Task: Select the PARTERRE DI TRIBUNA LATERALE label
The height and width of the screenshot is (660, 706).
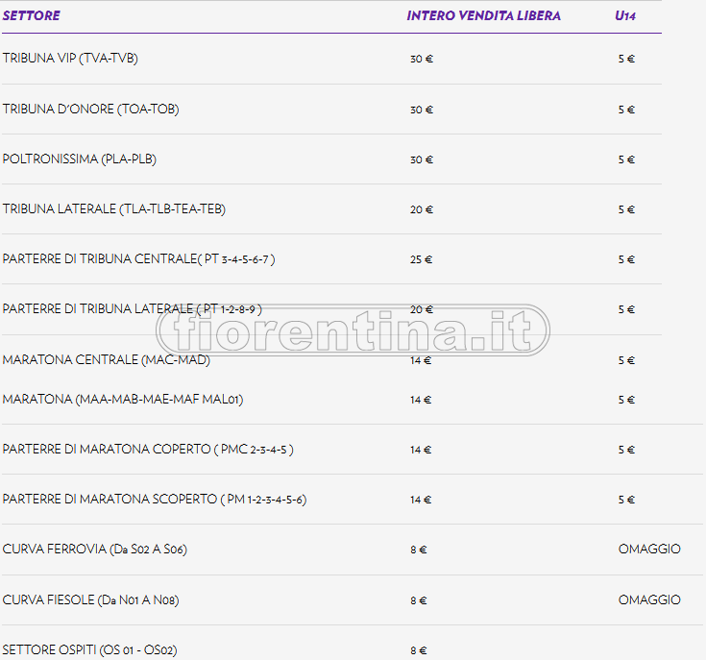Action: click(132, 308)
